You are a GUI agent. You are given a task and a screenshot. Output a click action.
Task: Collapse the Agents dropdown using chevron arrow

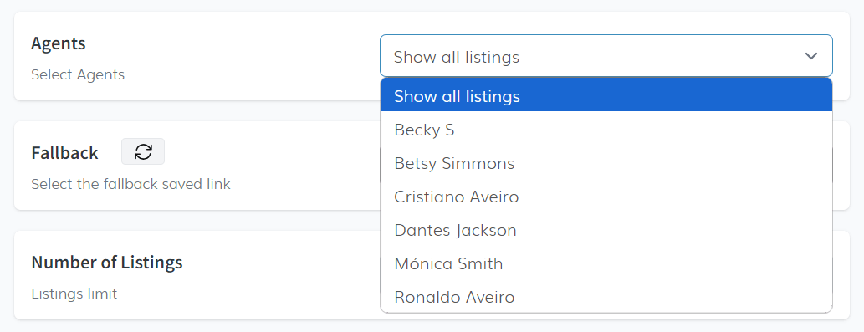810,56
